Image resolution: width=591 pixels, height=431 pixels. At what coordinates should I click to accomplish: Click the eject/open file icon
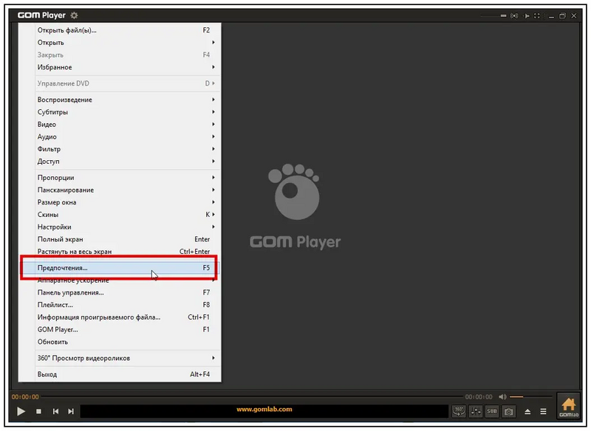[527, 411]
